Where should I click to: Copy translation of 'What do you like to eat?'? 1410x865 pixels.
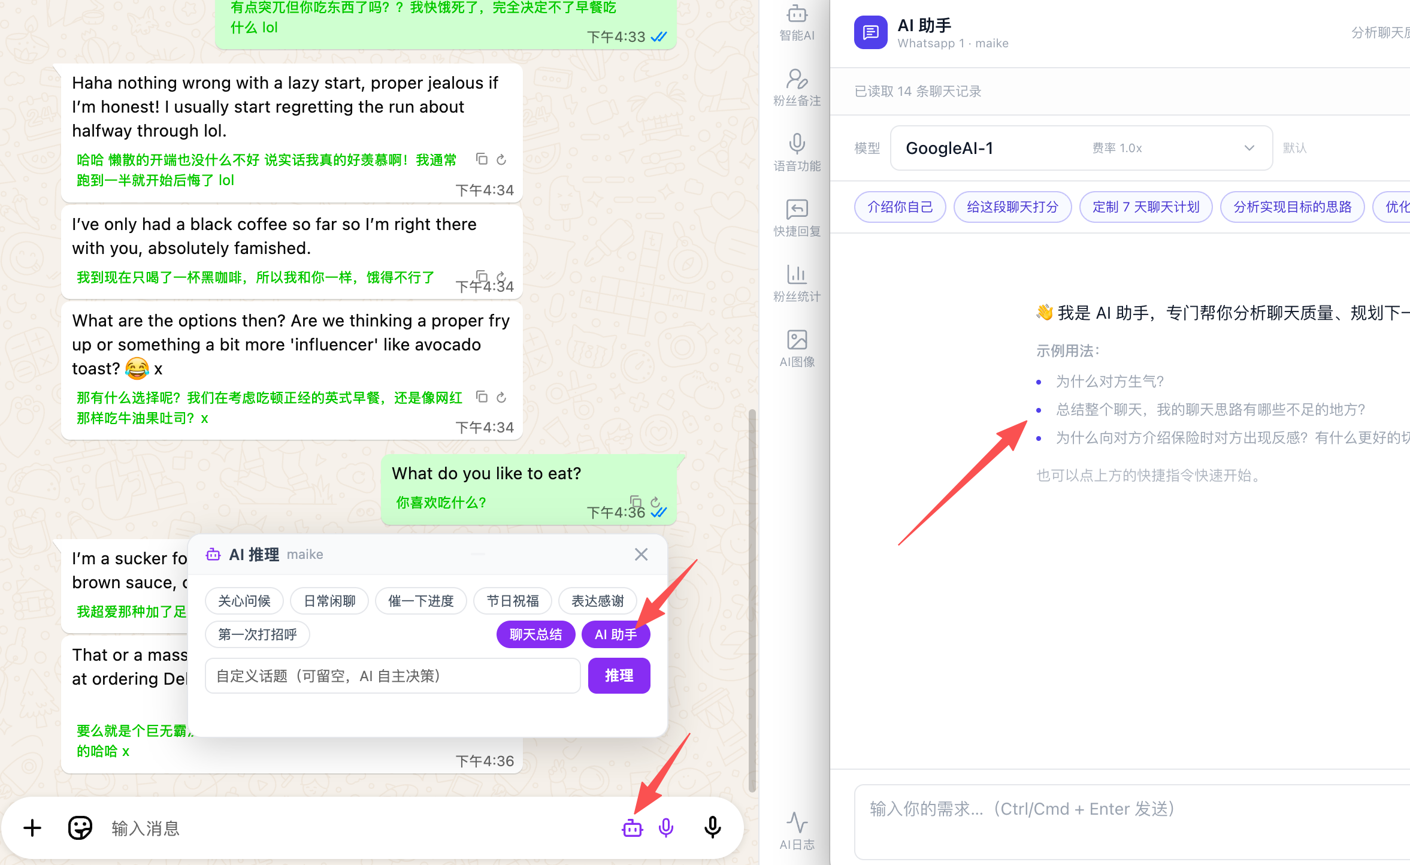[x=636, y=501]
